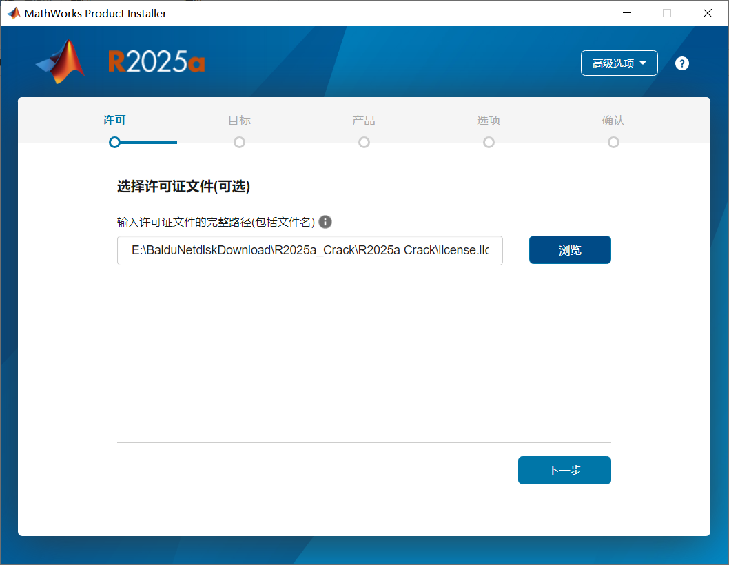Click the MathWorks icon in title bar
Screen dimensions: 729x565
(14, 13)
